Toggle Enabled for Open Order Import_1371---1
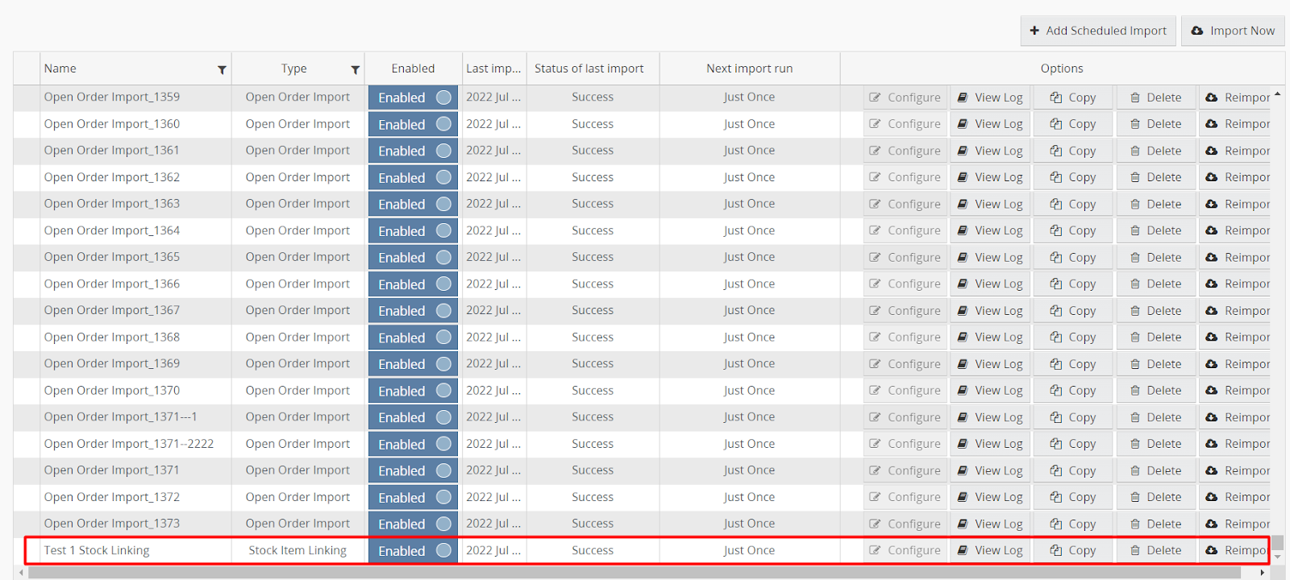The height and width of the screenshot is (580, 1290). (x=413, y=417)
